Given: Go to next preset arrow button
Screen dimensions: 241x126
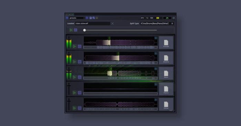Looking at the screenshot, I should tap(87, 18).
